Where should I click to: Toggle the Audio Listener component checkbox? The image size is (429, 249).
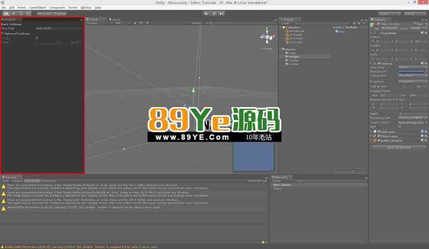coord(379,140)
